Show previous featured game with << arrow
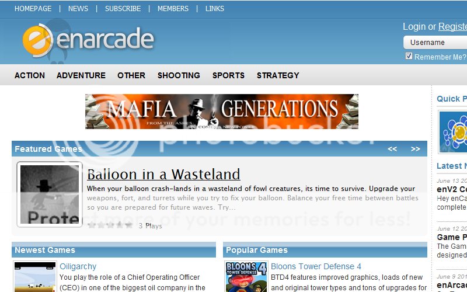 tap(392, 149)
